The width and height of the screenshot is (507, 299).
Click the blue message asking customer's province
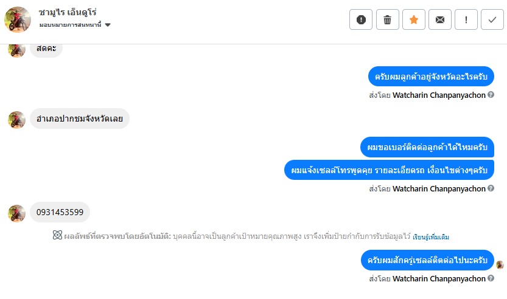[x=431, y=77]
